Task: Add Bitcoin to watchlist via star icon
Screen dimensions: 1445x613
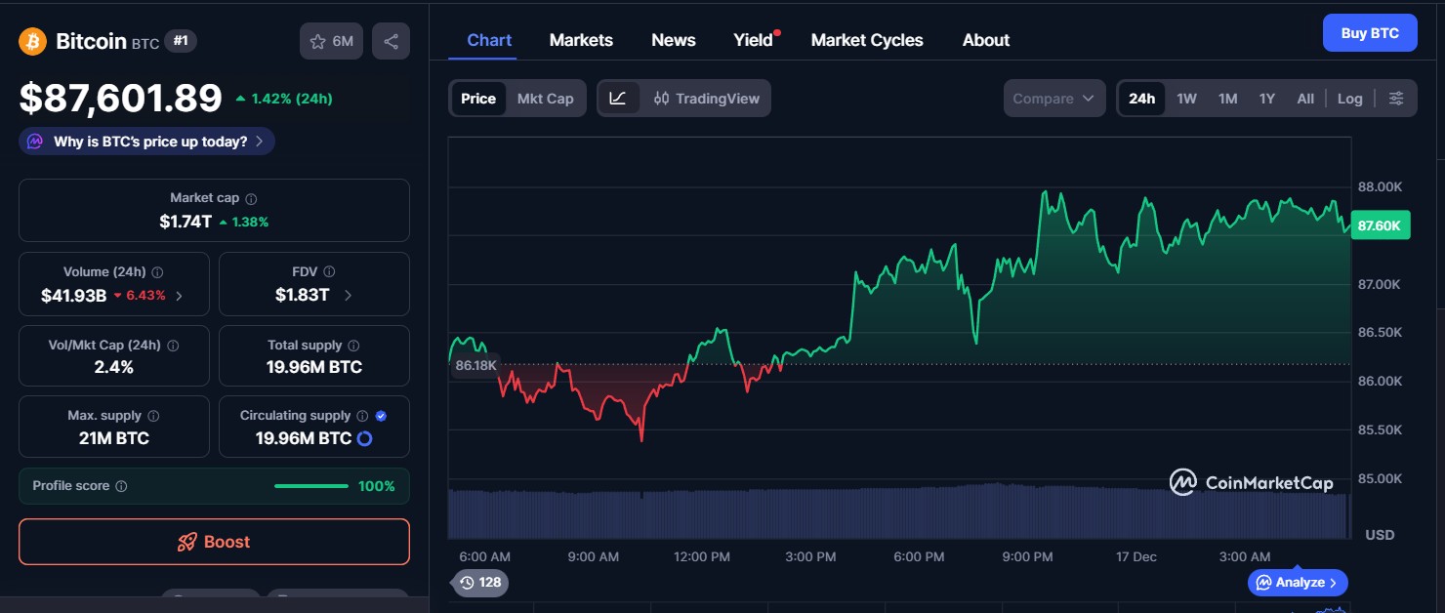Action: click(317, 41)
